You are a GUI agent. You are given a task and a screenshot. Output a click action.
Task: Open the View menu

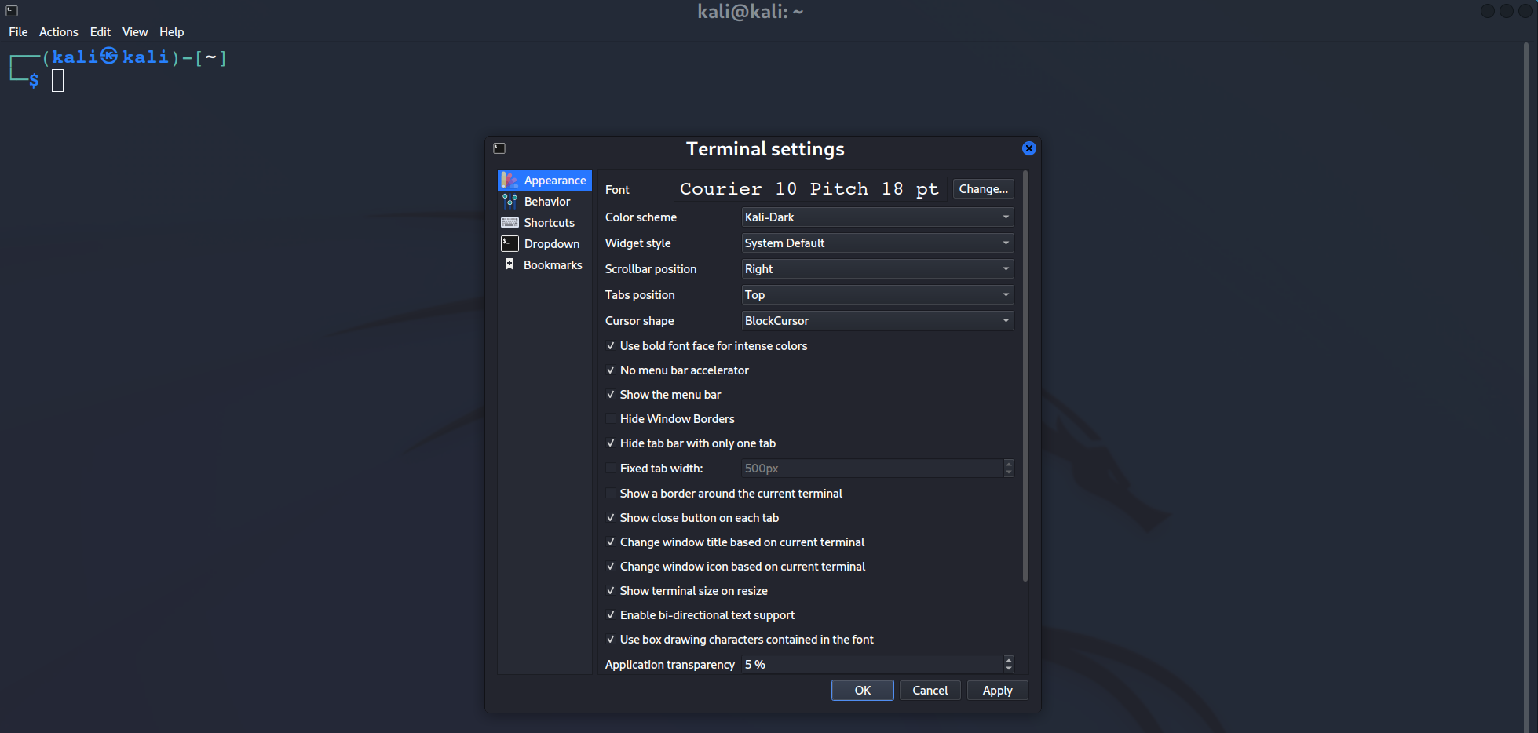[135, 32]
